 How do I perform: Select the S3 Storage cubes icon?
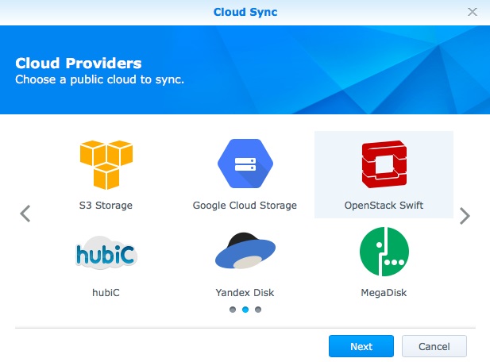click(x=106, y=164)
